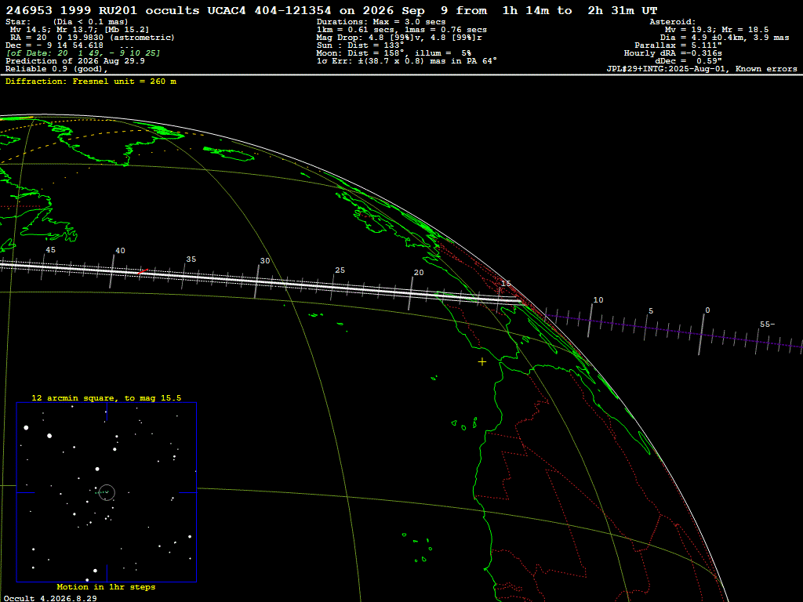Open the star finder chart thumbnail
803x602 pixels.
click(107, 492)
